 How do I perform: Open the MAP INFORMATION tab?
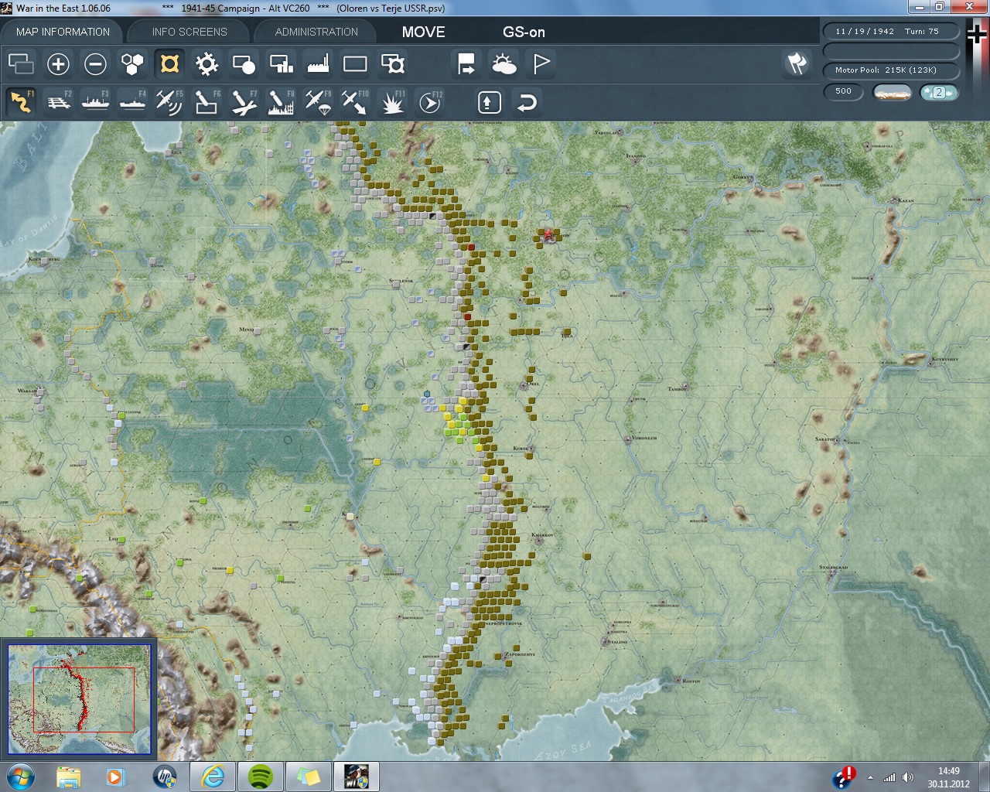pyautogui.click(x=63, y=32)
